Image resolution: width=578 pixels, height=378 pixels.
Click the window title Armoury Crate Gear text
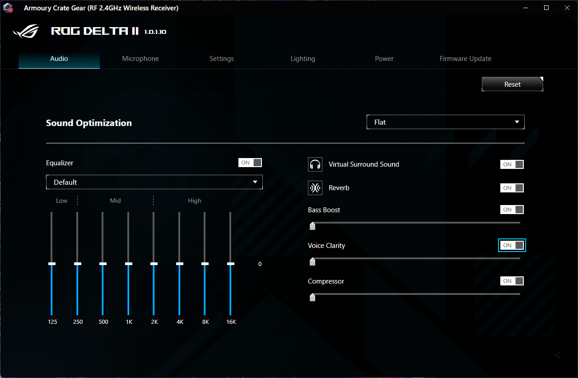[101, 8]
